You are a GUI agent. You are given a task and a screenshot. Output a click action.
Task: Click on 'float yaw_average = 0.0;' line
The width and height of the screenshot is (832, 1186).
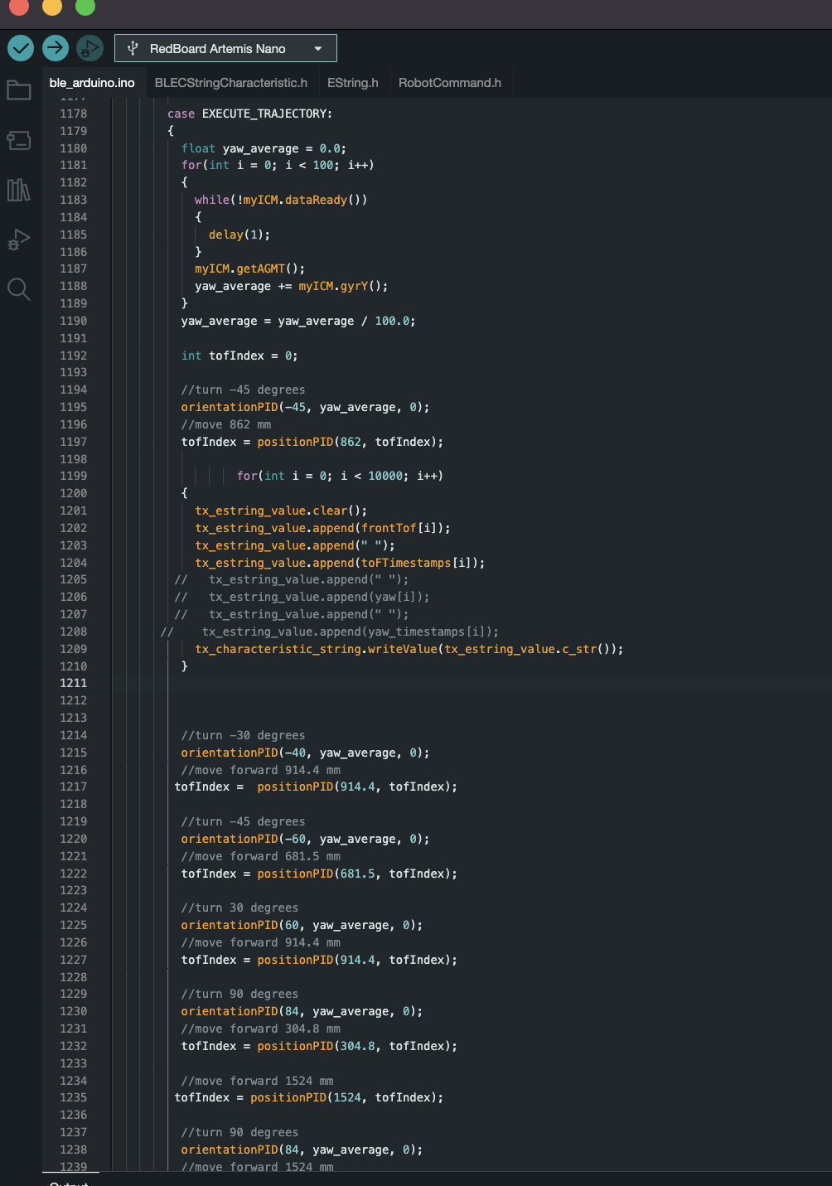[x=264, y=148]
